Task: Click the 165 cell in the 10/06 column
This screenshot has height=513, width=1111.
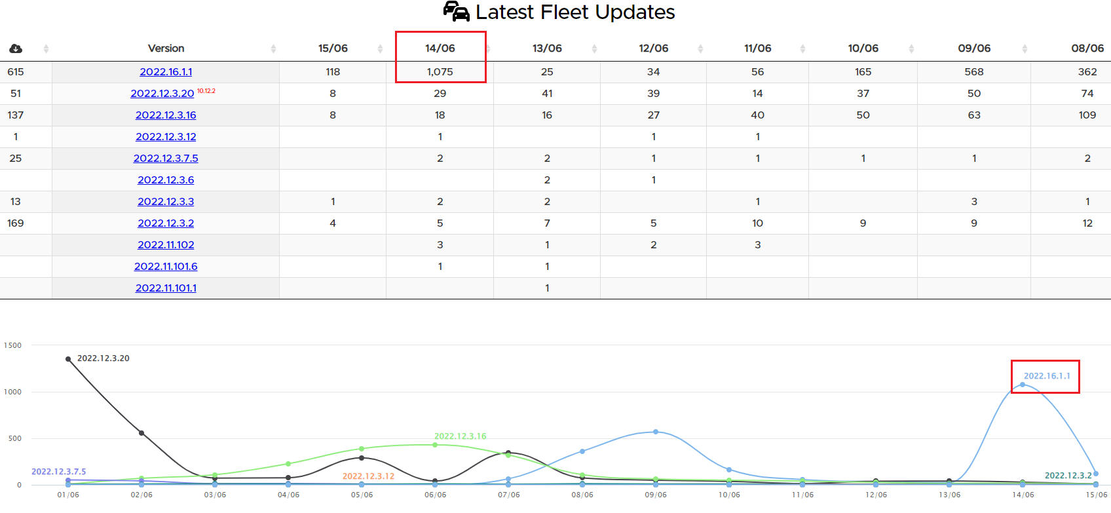Action: pyautogui.click(x=863, y=72)
